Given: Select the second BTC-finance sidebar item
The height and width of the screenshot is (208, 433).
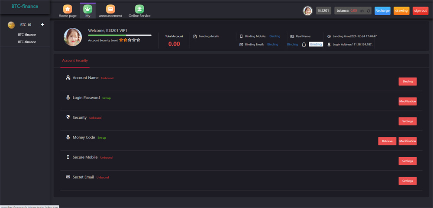Looking at the screenshot, I should (27, 42).
